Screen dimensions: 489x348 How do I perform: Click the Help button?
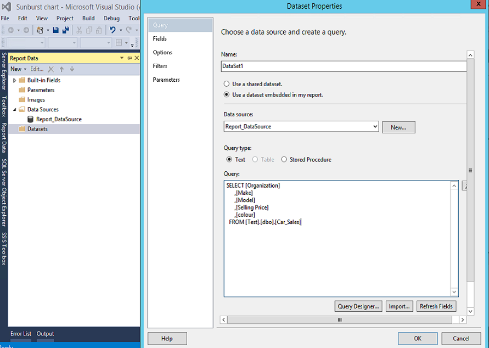[x=167, y=338]
